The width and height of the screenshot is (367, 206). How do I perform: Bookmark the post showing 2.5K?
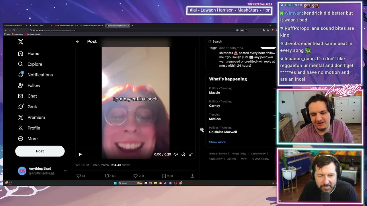[x=164, y=176]
